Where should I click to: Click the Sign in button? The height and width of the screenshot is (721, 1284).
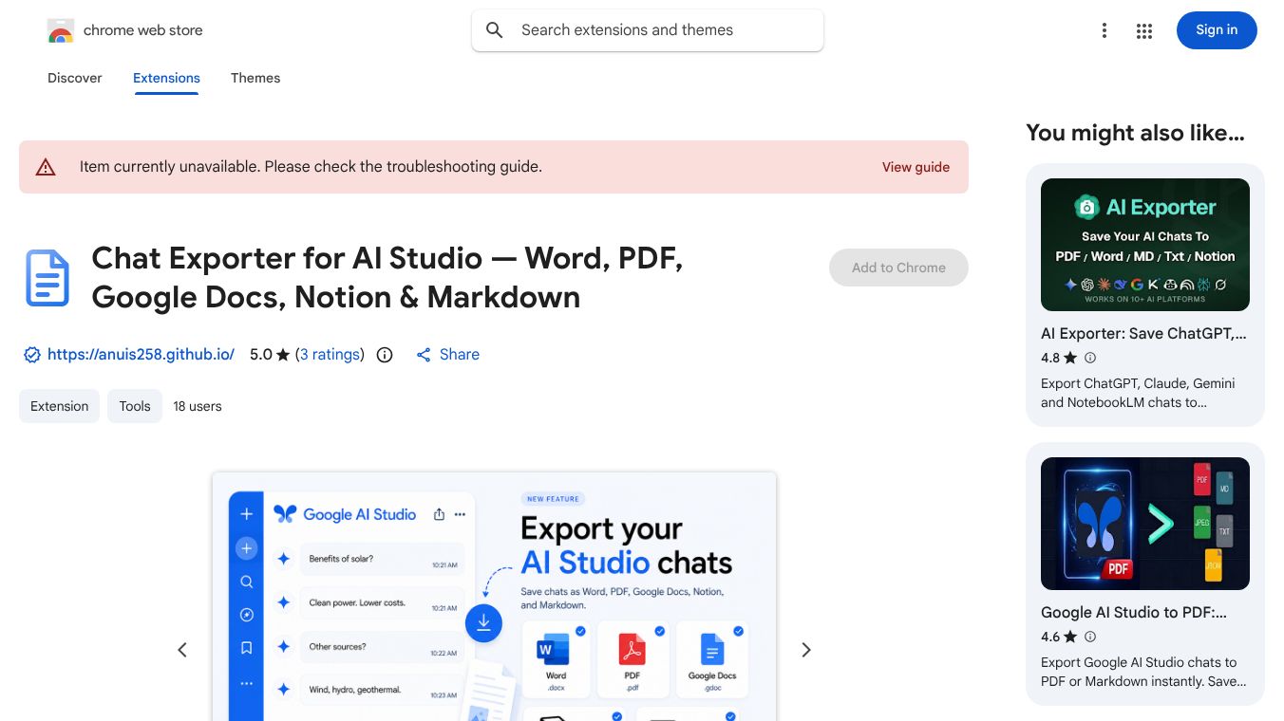coord(1217,30)
